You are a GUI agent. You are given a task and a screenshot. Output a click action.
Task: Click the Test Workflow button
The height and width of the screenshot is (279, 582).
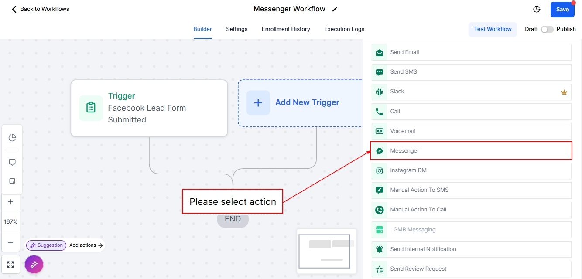click(x=493, y=29)
